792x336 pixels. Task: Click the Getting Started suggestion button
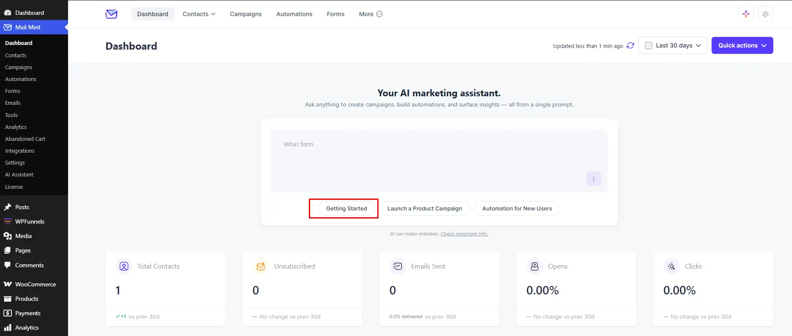click(346, 208)
